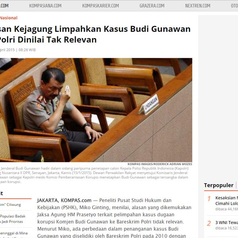This screenshot has width=238, height=238.
Task: Click the partially visible OTO site link
Action: (x=234, y=6)
